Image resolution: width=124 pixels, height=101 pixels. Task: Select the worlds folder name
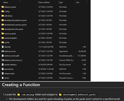[x=7, y=42]
